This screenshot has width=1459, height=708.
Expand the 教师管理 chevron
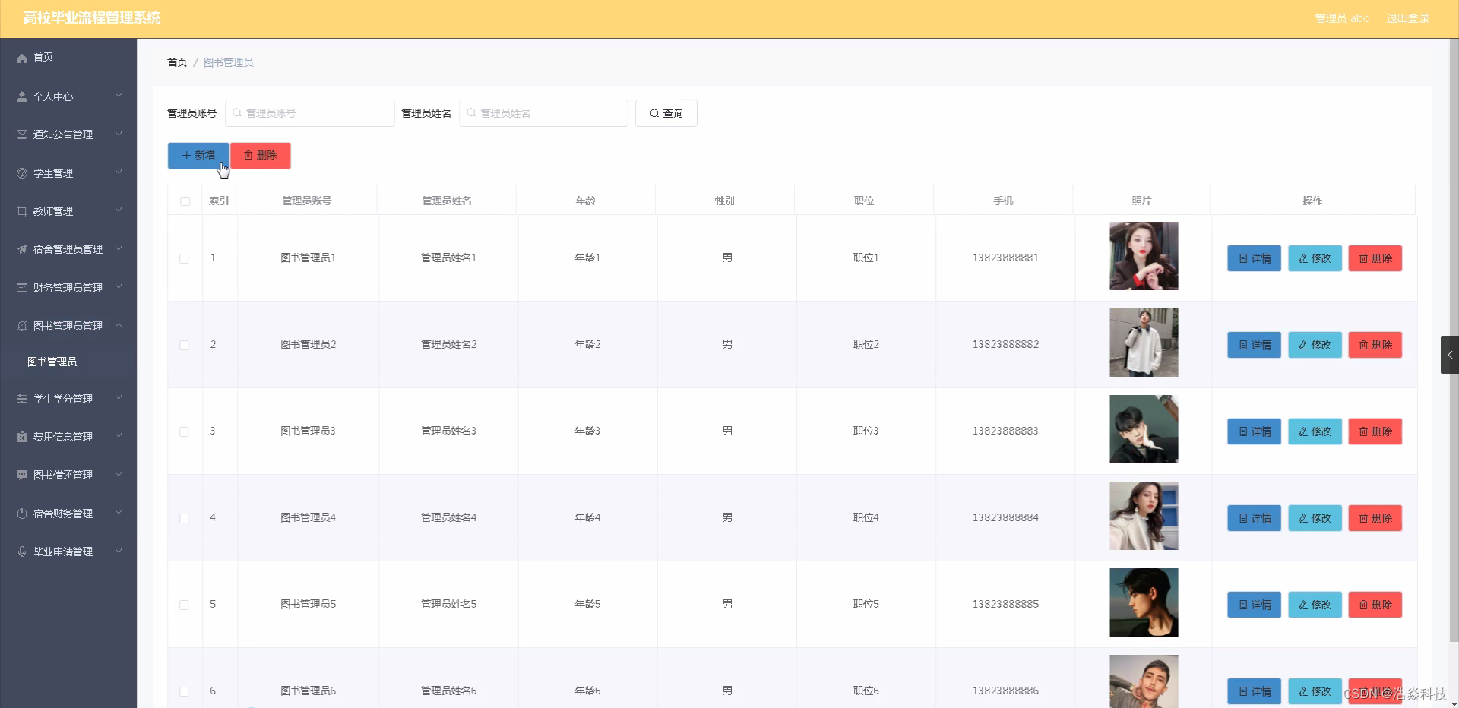[x=119, y=210]
